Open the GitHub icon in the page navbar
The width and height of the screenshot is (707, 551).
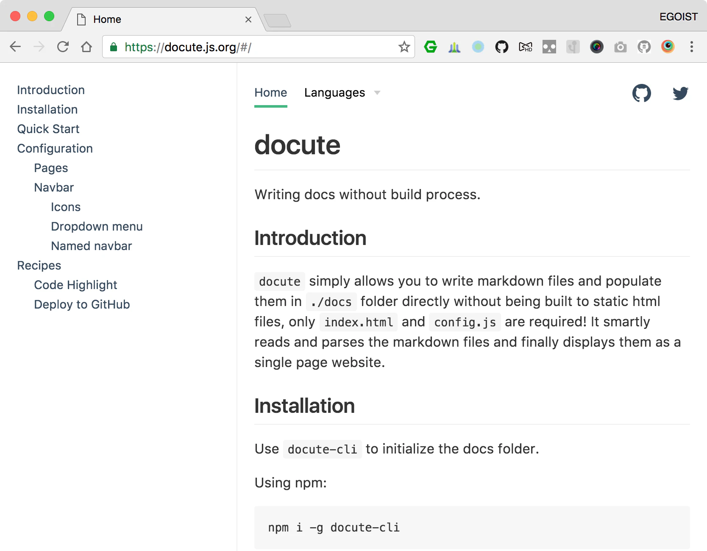[x=642, y=93]
